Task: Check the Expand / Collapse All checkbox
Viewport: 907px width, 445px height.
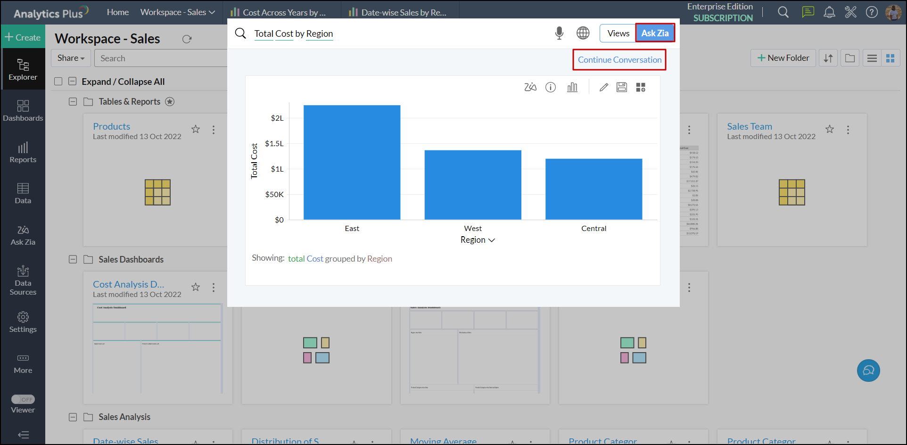Action: click(x=58, y=82)
